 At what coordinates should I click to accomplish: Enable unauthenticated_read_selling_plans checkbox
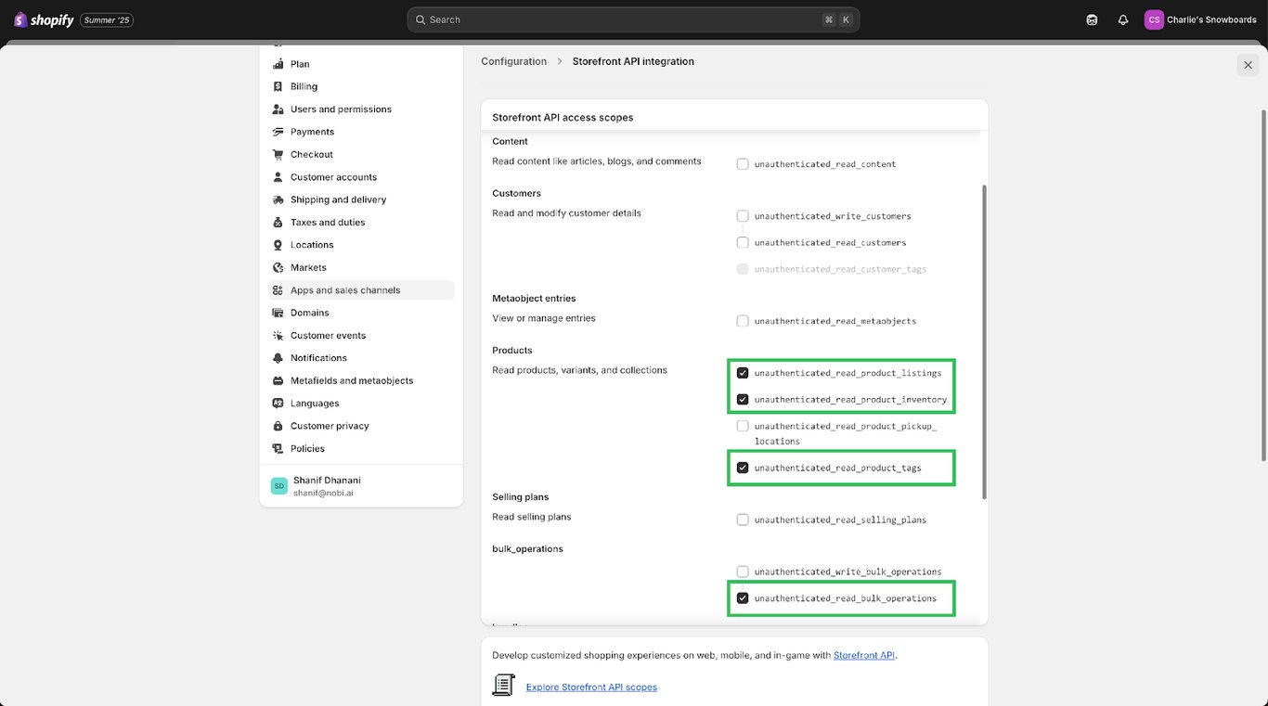pos(743,520)
